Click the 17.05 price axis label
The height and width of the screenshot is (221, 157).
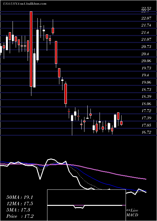click(x=146, y=125)
